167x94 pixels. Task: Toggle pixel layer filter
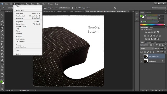[151, 45]
